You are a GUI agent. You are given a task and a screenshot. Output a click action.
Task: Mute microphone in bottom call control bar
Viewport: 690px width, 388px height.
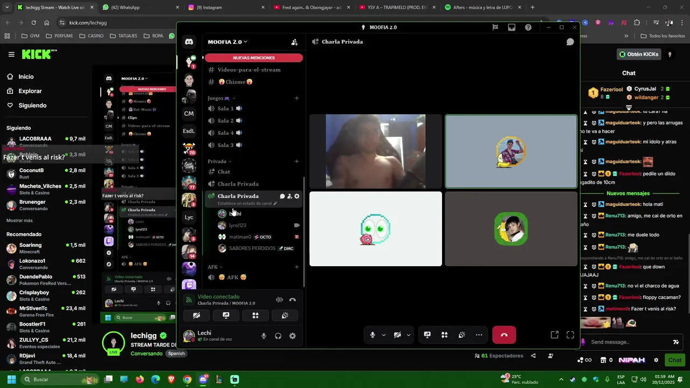372,335
